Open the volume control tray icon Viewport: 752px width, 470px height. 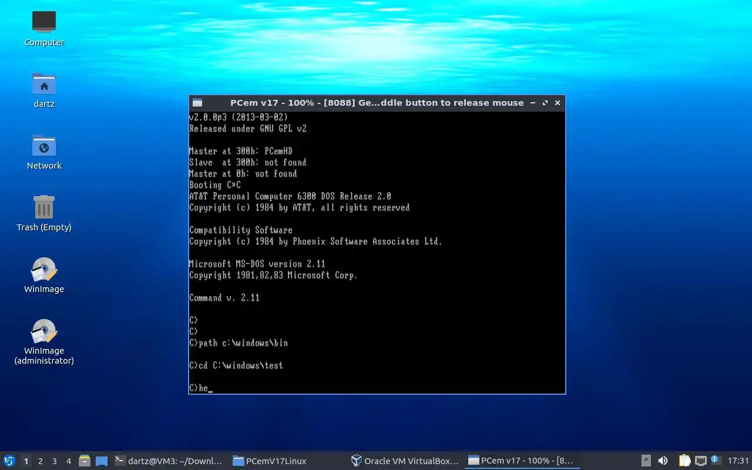click(663, 461)
